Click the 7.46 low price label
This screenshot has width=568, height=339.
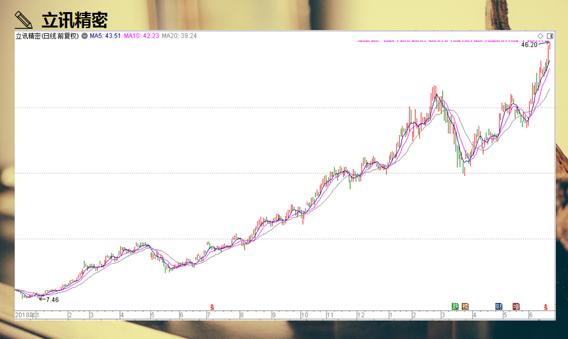click(x=52, y=300)
